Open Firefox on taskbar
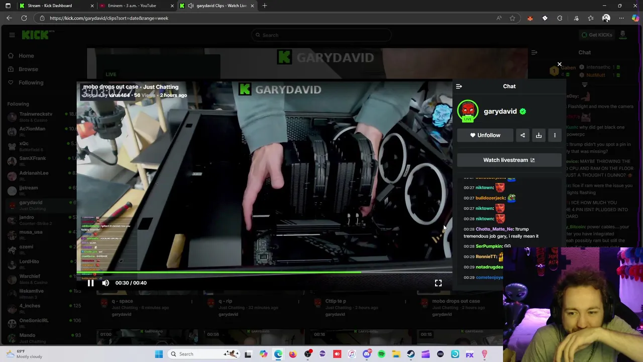Viewport: 643px width, 362px height. [293, 354]
